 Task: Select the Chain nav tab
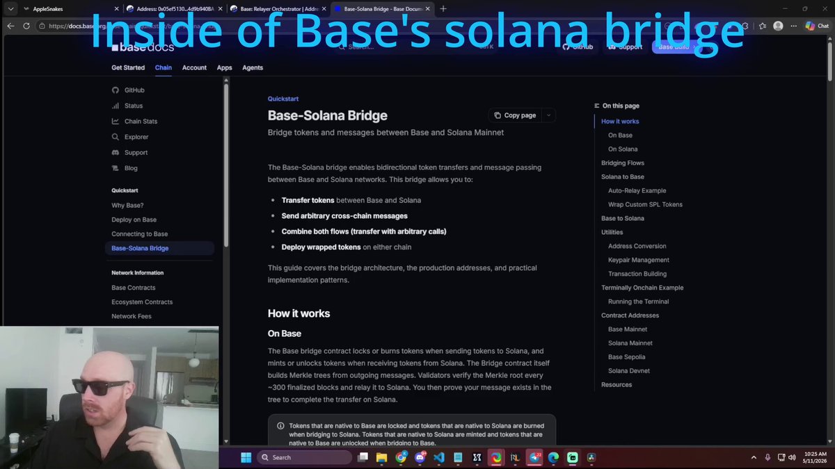pyautogui.click(x=164, y=67)
